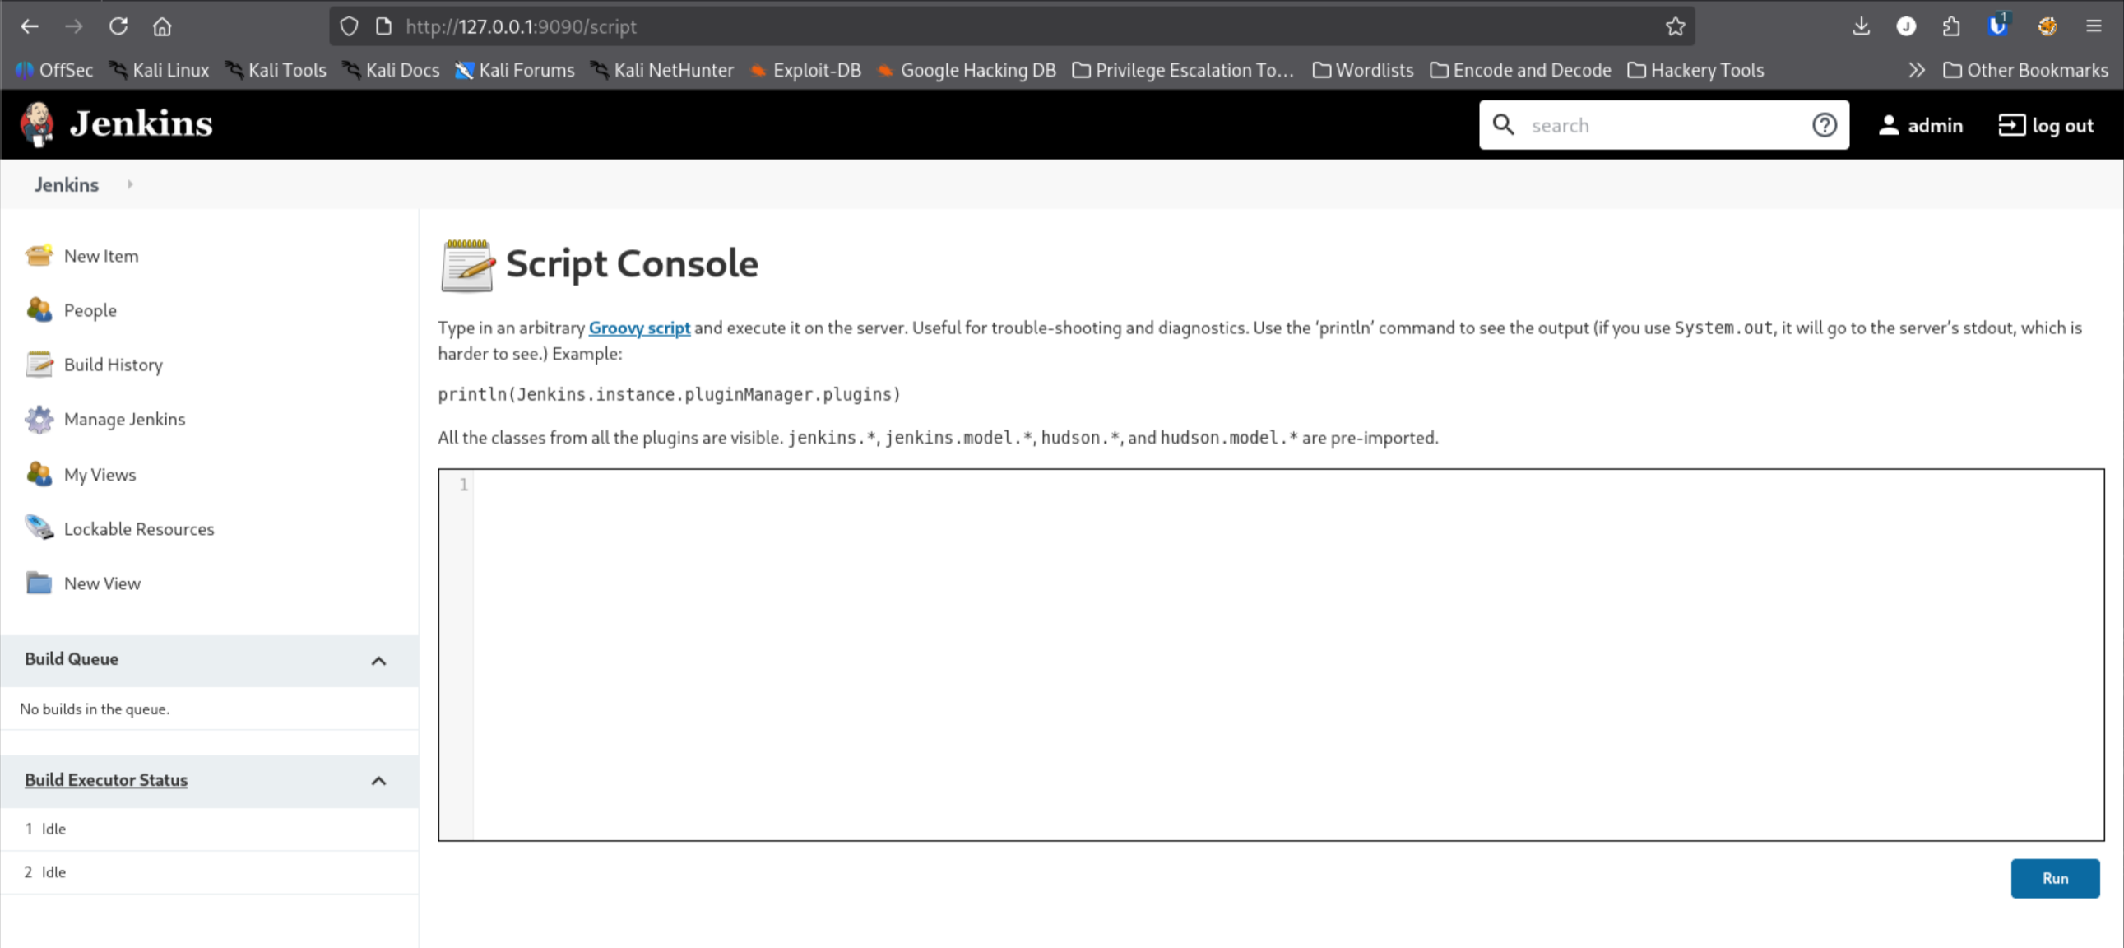Click the Lockable Resources drive icon
Screen dimensions: 2124x948
tap(39, 529)
